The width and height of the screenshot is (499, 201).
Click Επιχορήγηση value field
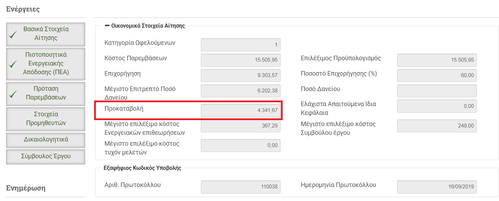pyautogui.click(x=241, y=75)
